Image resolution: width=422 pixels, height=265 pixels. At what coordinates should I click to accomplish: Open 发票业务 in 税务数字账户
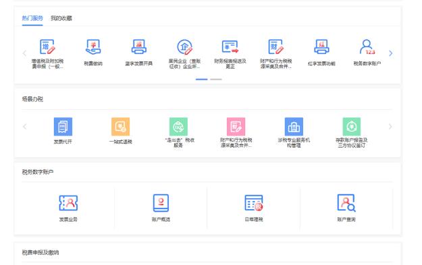point(68,203)
